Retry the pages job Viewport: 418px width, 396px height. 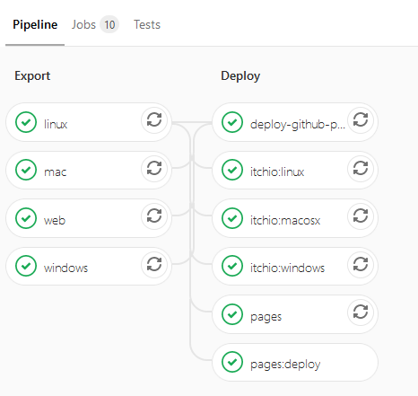coord(361,312)
